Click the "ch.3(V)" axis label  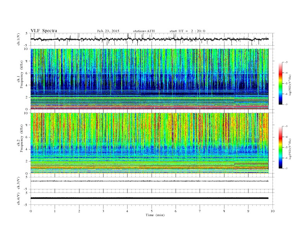[x=19, y=183]
